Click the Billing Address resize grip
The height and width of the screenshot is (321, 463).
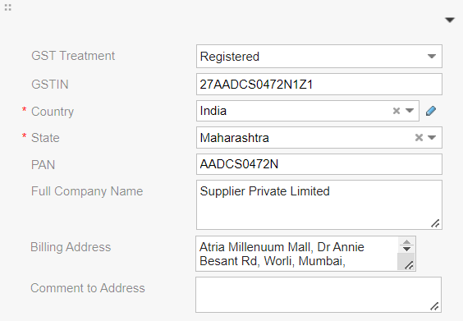(409, 265)
